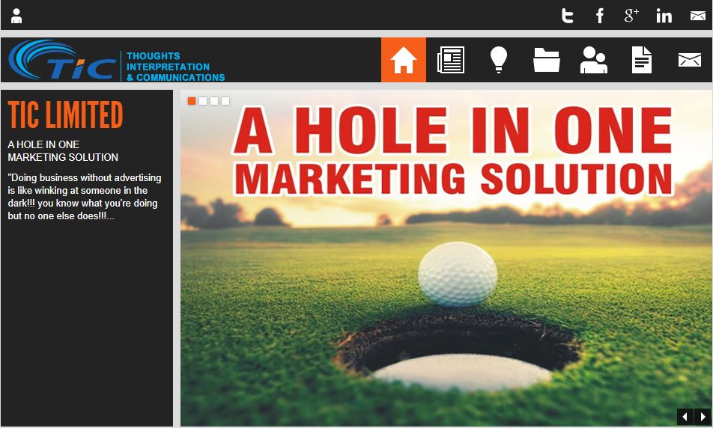This screenshot has width=713, height=428.
Task: Go to the Home page icon
Action: pos(404,60)
